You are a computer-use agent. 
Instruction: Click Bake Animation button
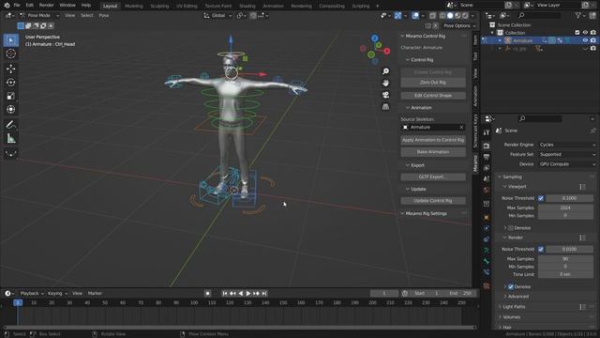[x=433, y=152]
